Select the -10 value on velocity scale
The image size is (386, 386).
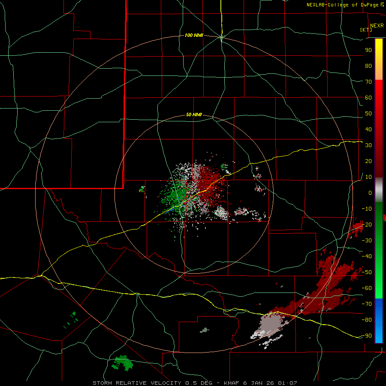coord(367,209)
